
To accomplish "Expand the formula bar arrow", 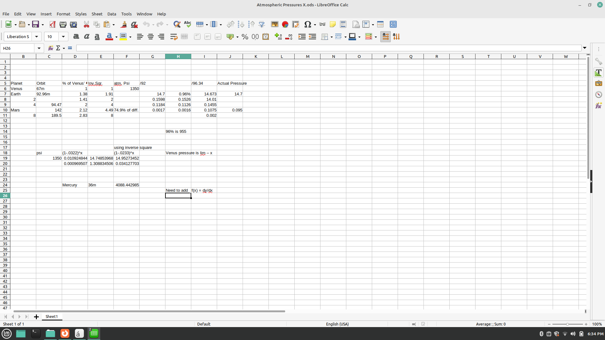I will 585,48.
